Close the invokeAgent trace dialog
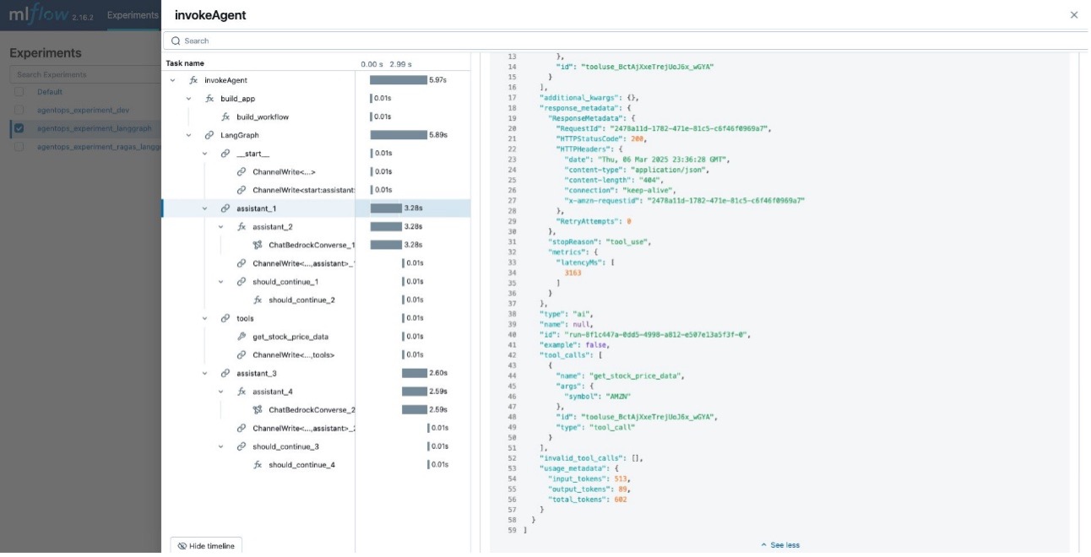 pyautogui.click(x=1074, y=15)
